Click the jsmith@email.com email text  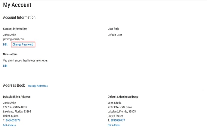click(14, 39)
